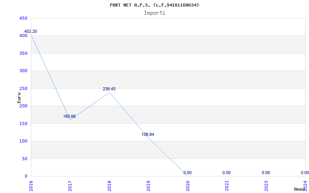The image size is (309, 193).
Task: Click the chart title PART NET A.P.S.
Action: (154, 5)
